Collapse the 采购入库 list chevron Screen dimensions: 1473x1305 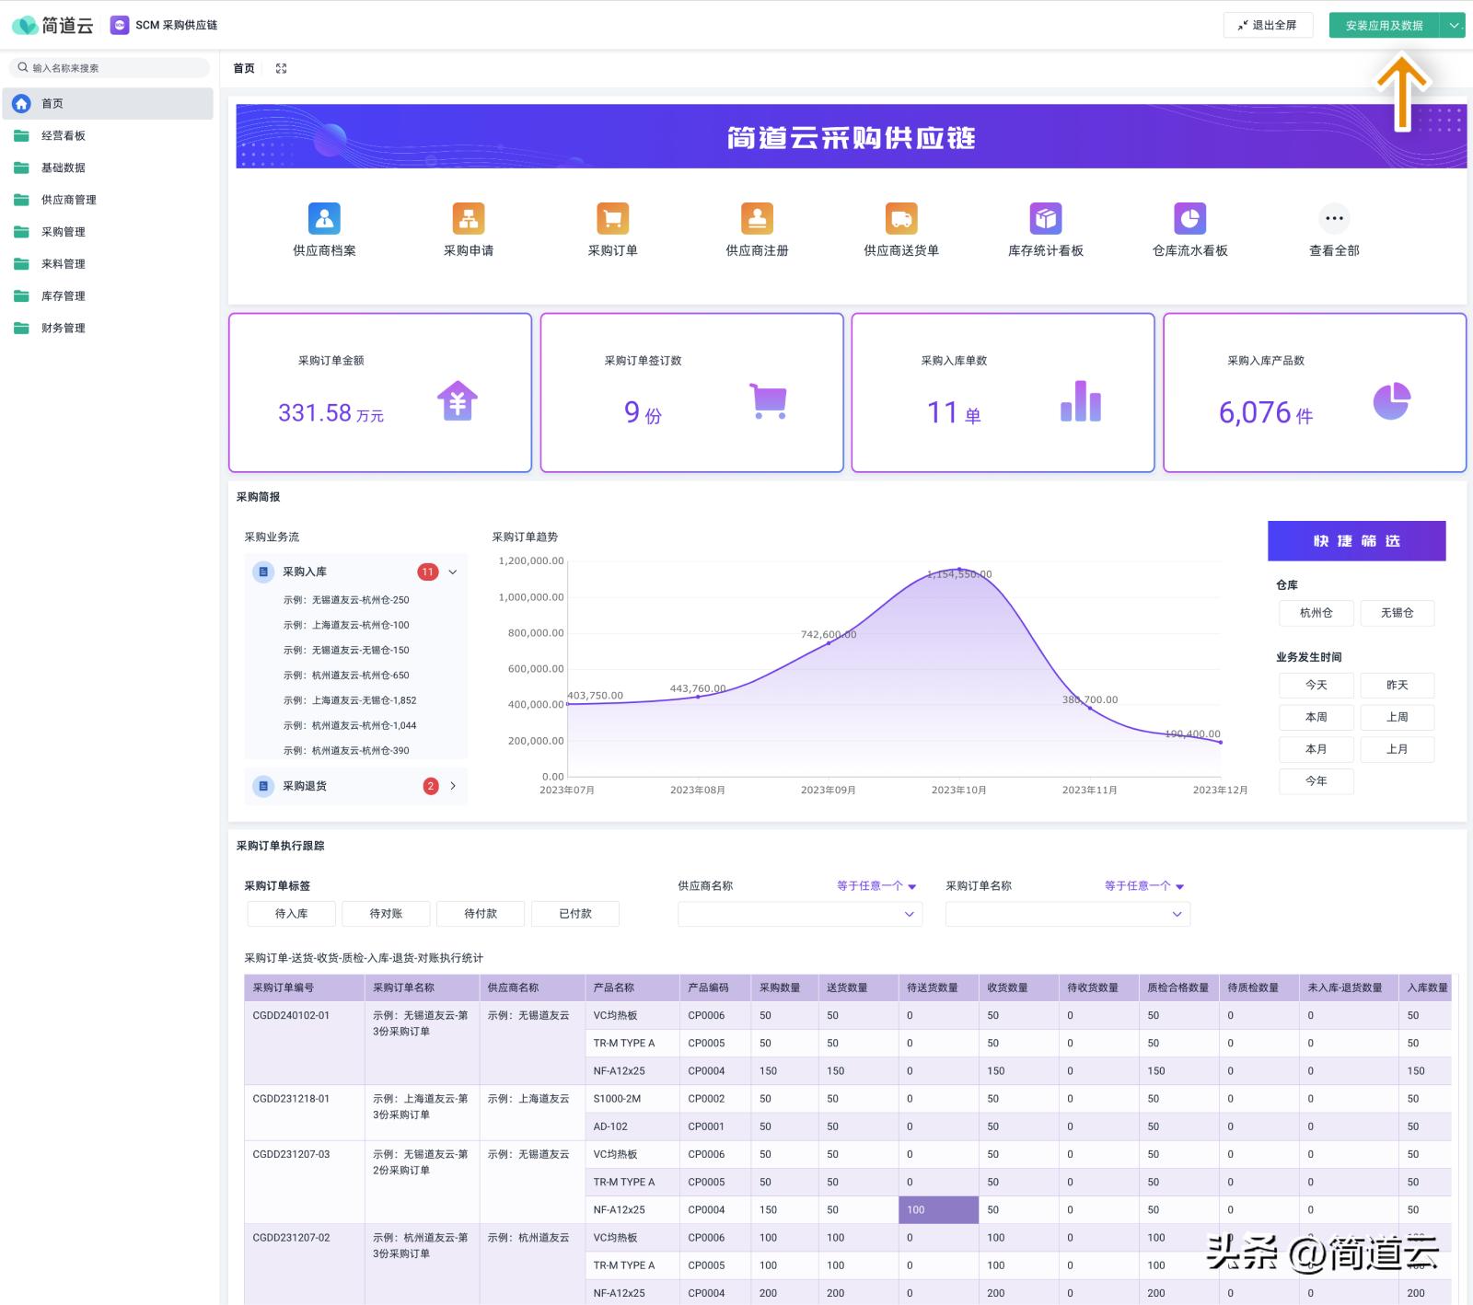click(453, 572)
